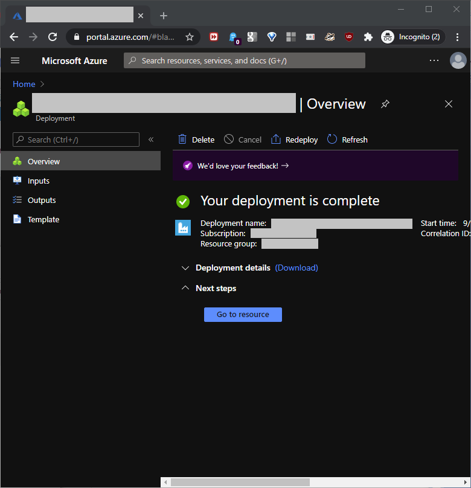Viewport: 471px width, 488px height.
Task: Open the Extensions puzzle piece menu
Action: [x=368, y=37]
